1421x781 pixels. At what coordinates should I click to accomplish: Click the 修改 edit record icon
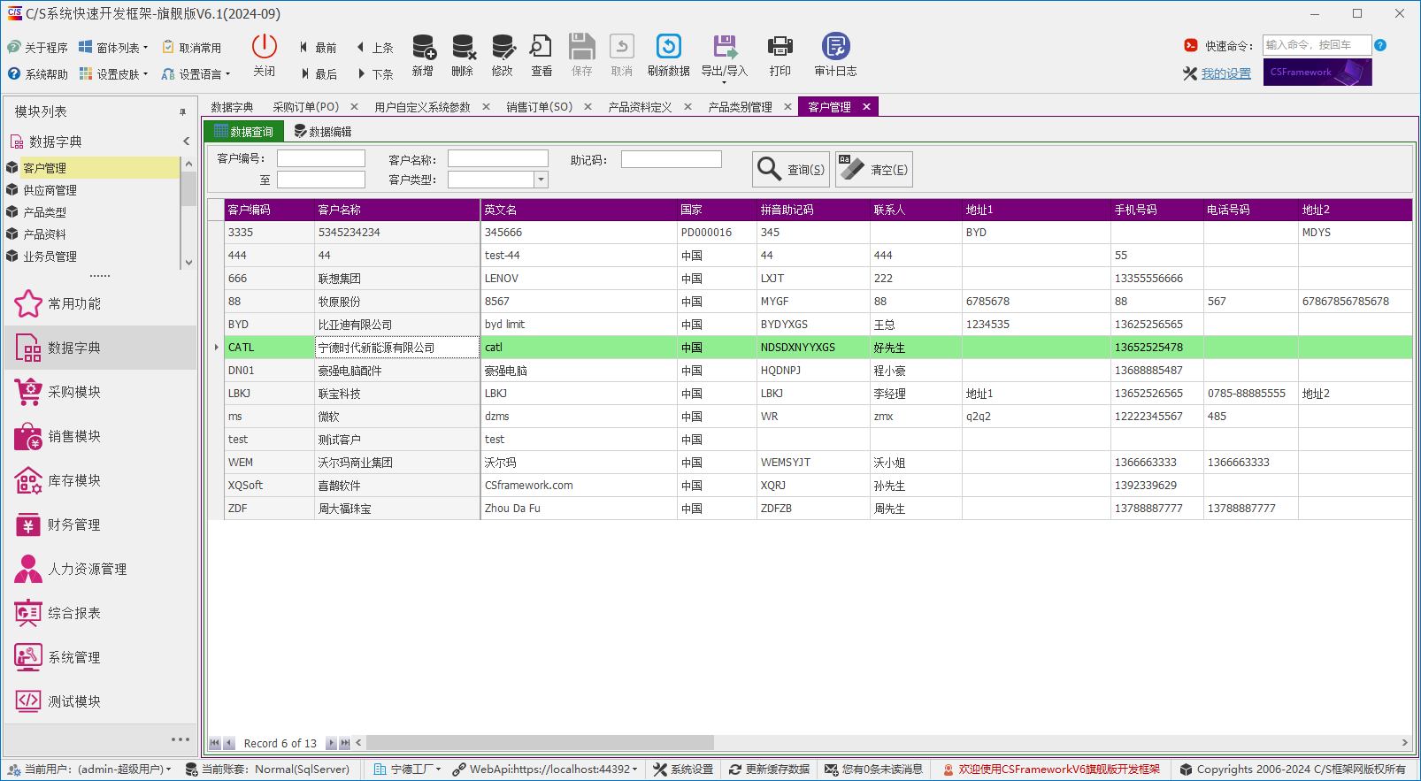pos(503,47)
